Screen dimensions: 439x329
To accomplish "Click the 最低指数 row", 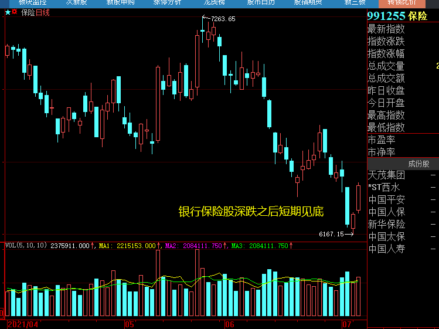I will 403,127.
